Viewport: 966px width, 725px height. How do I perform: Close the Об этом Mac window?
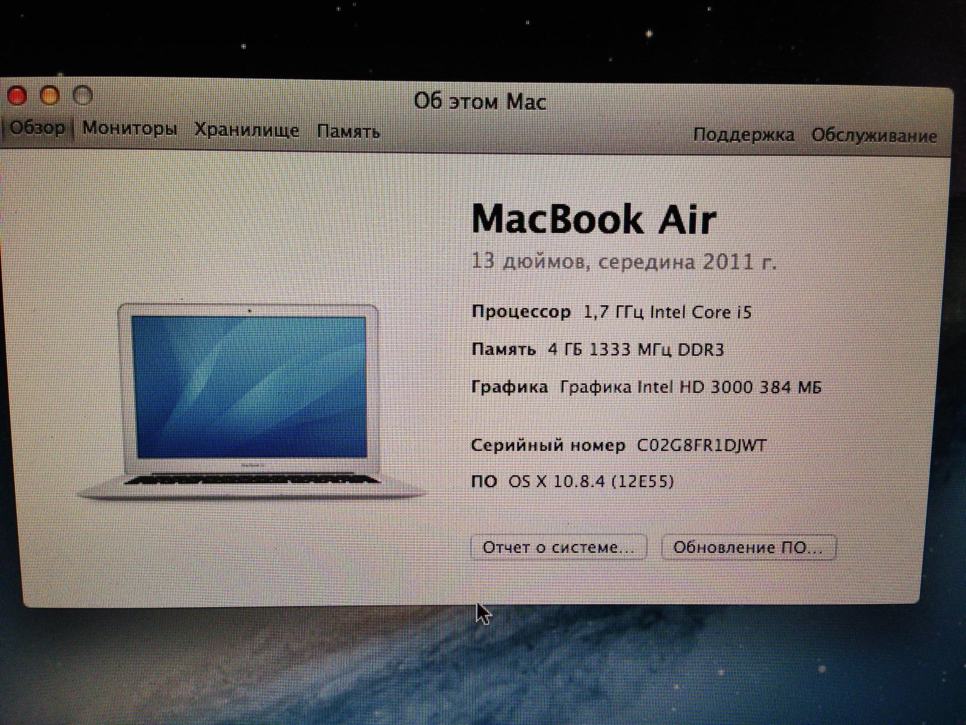(x=17, y=96)
